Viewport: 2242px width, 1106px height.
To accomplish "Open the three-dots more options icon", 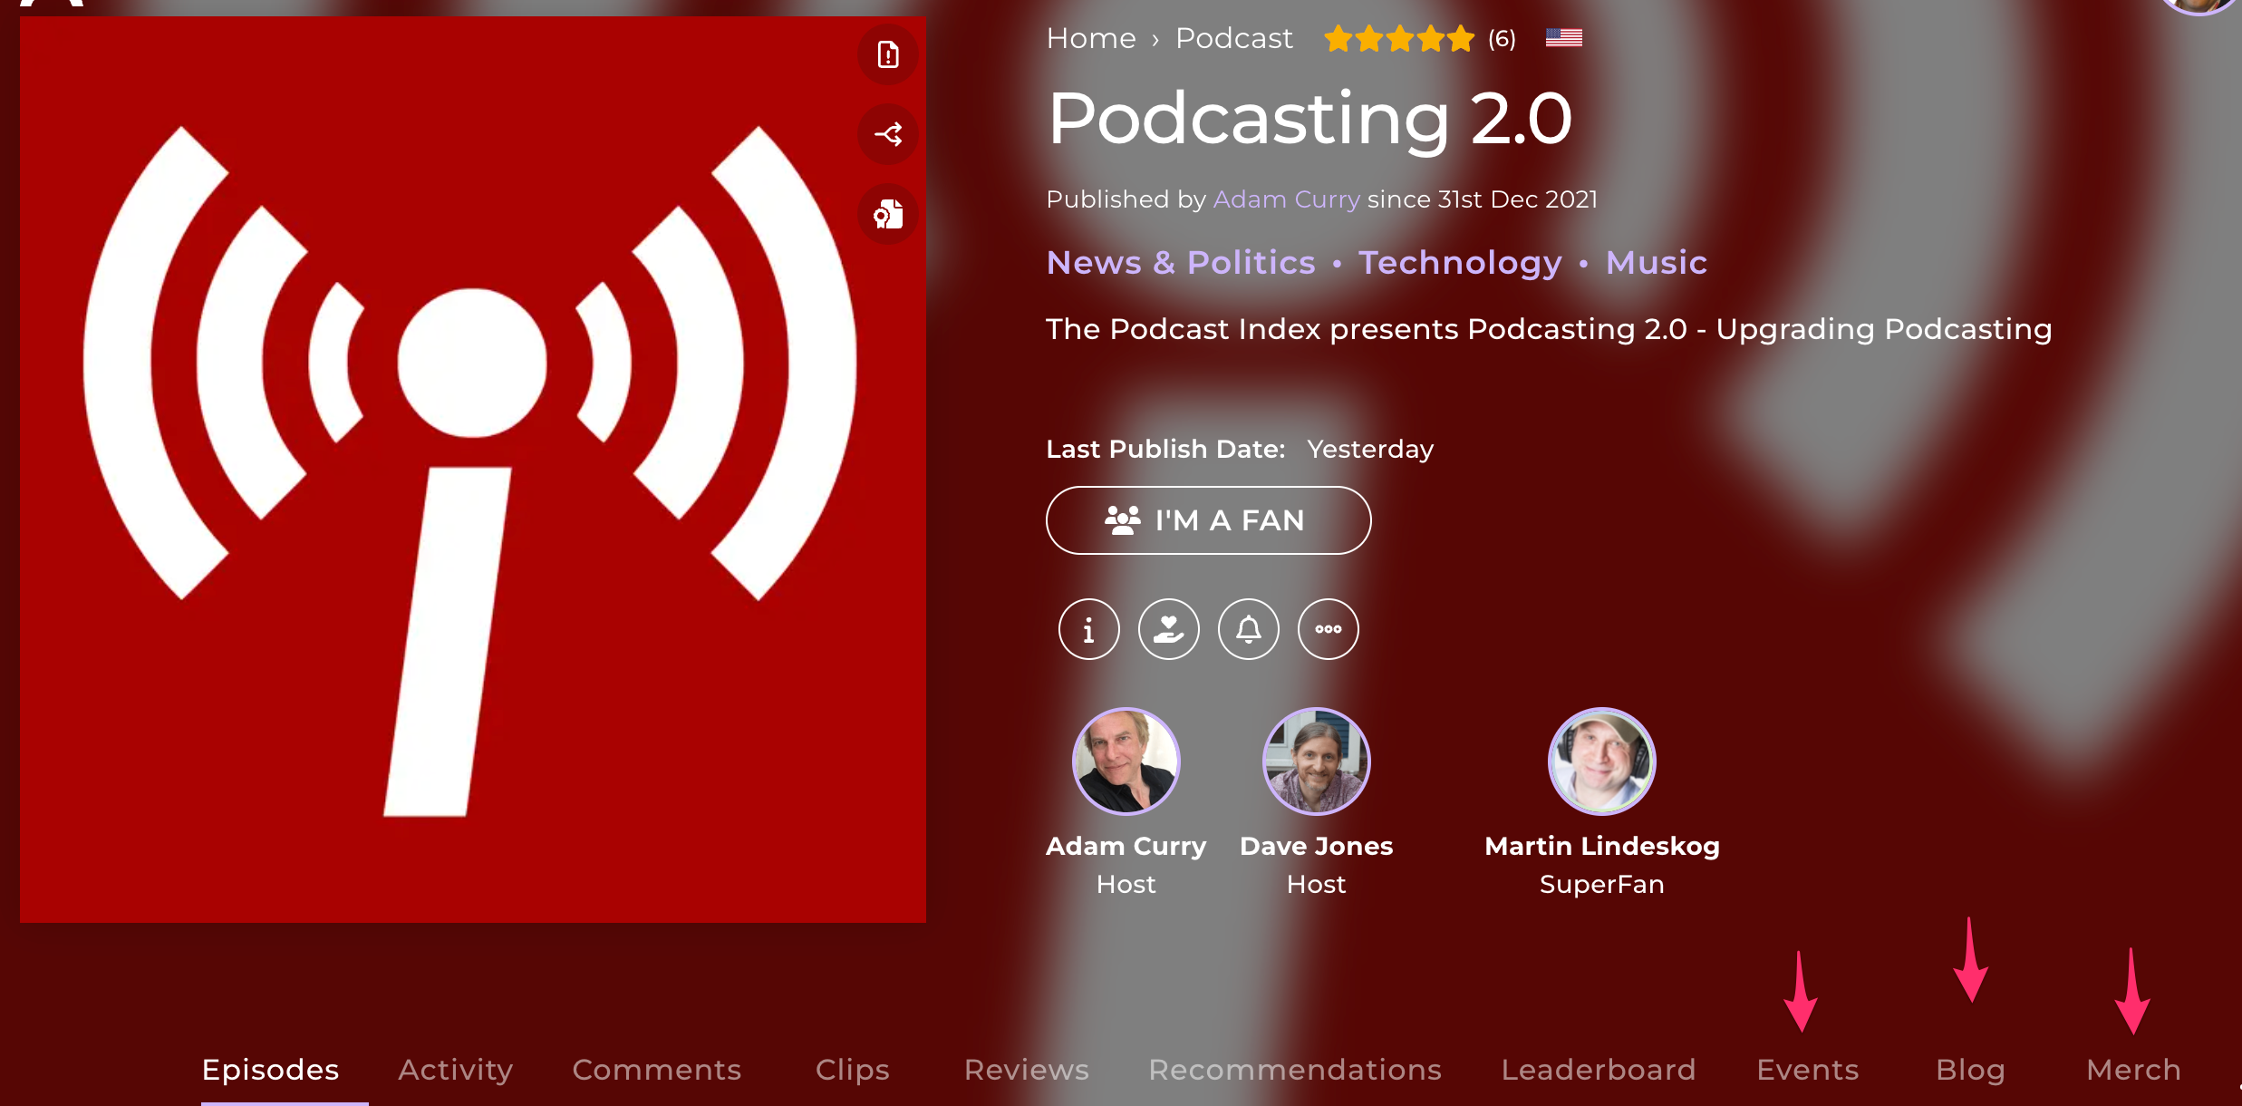I will (x=1328, y=629).
